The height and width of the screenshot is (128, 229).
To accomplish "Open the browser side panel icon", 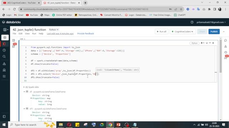I will [x=215, y=9].
